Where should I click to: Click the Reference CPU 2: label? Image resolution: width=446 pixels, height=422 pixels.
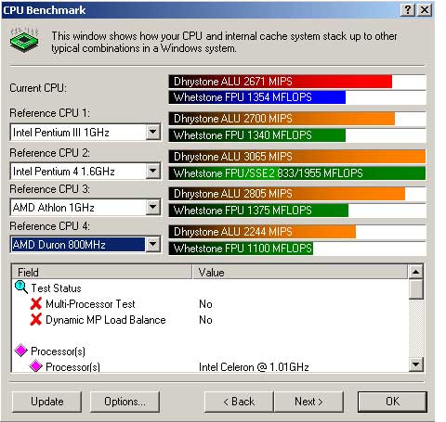coord(49,153)
